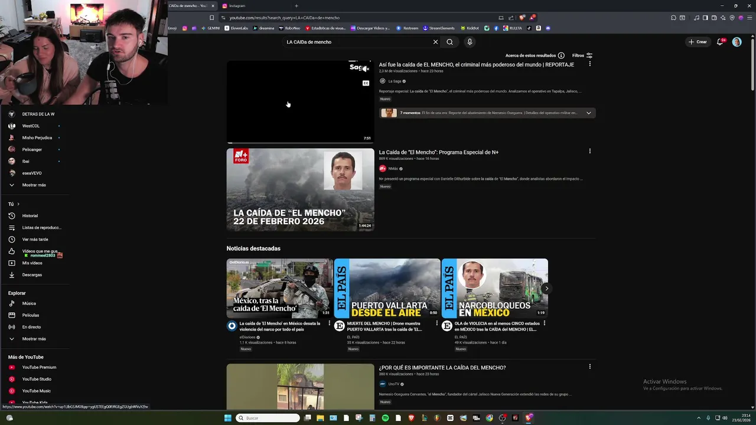
Task: Click the info icon next to Acerca de estos resultados
Action: (561, 55)
